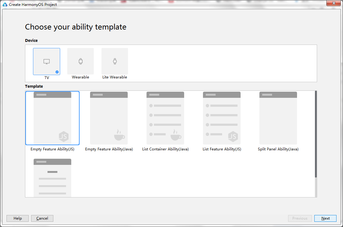This screenshot has height=227, width=343.
Task: Click the HarmonyOS logo in title bar
Action: (x=5, y=4)
